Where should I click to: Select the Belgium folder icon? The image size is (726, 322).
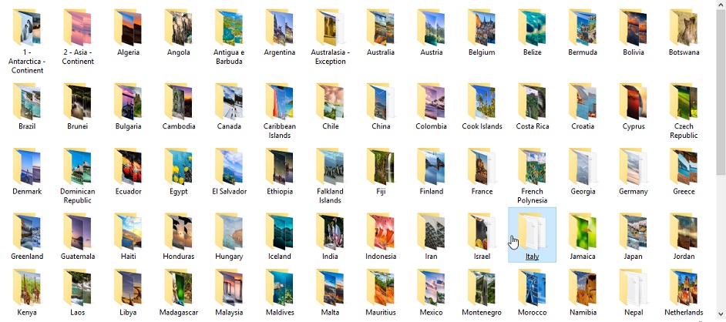482,27
